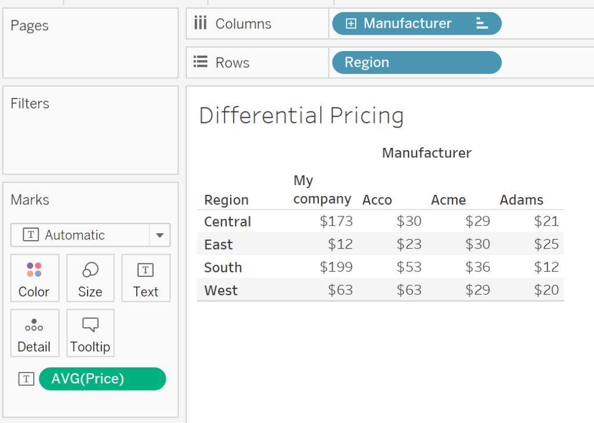
Task: Click the Rows shelf icon
Action: [x=200, y=62]
